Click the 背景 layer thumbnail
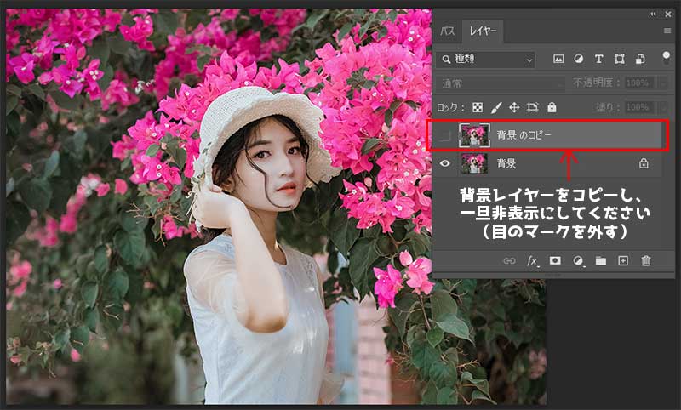 click(x=474, y=163)
